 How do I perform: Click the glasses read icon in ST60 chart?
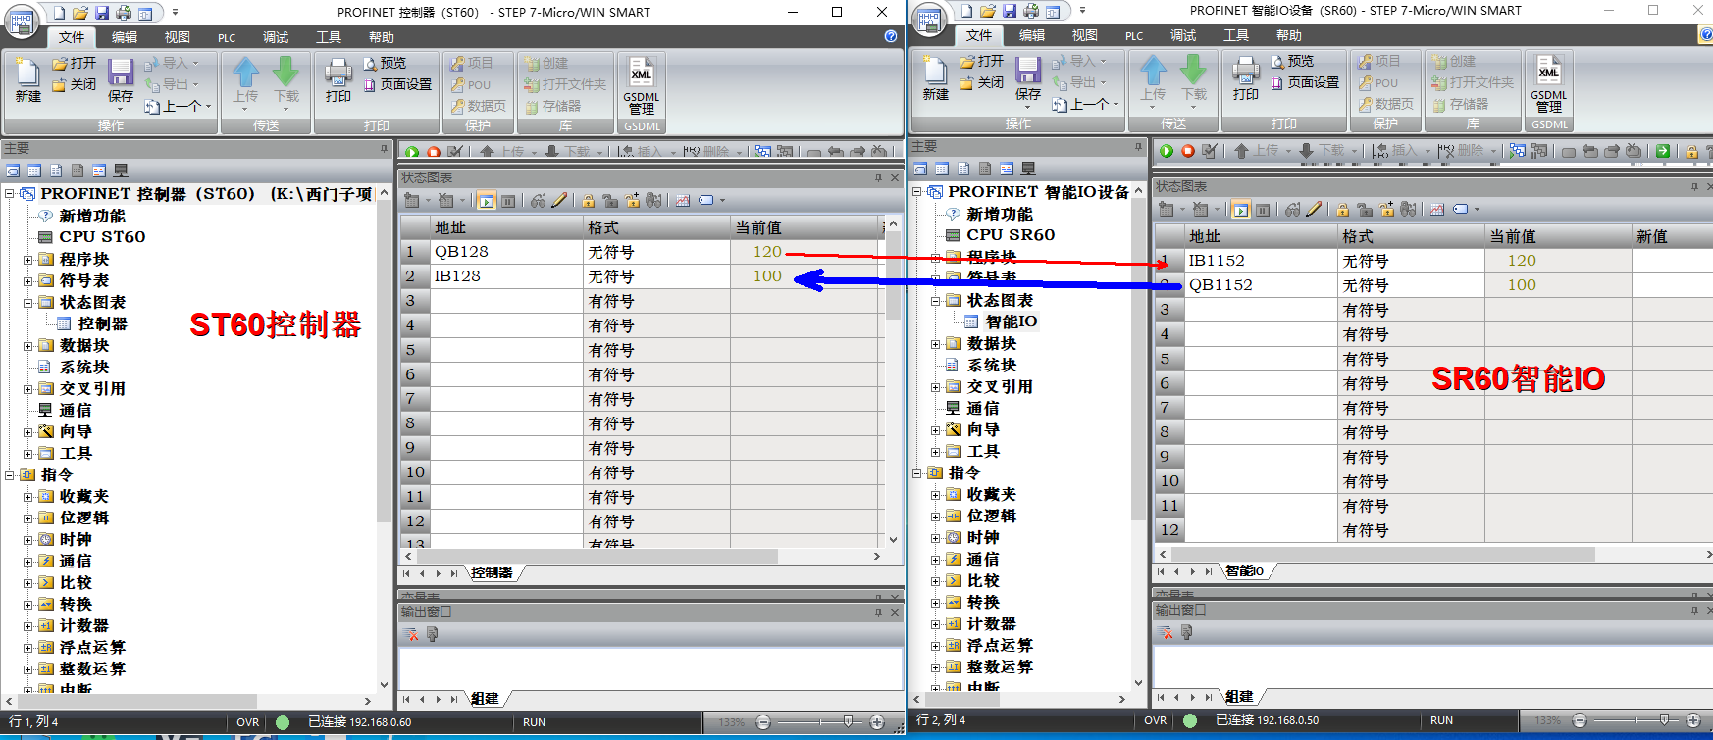pos(538,200)
